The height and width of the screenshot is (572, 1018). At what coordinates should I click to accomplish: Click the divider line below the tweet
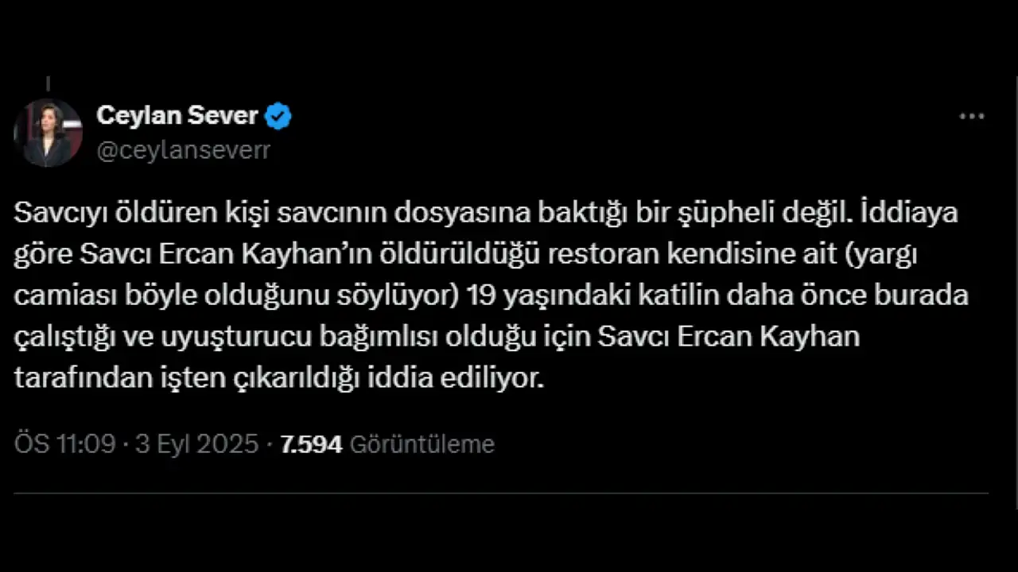pos(501,493)
